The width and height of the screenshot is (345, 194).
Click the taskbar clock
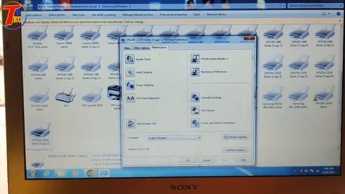point(329,170)
